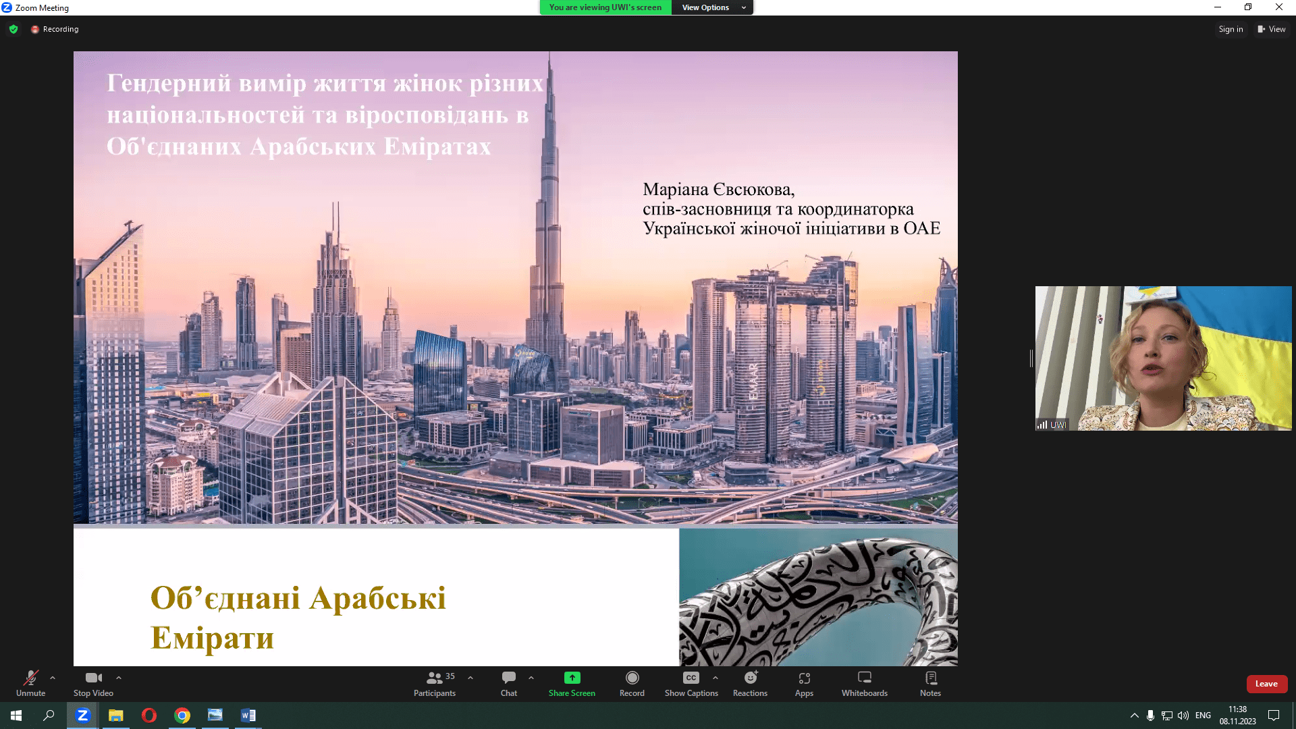Click the green encryption shield icon
The image size is (1296, 729).
pos(13,29)
